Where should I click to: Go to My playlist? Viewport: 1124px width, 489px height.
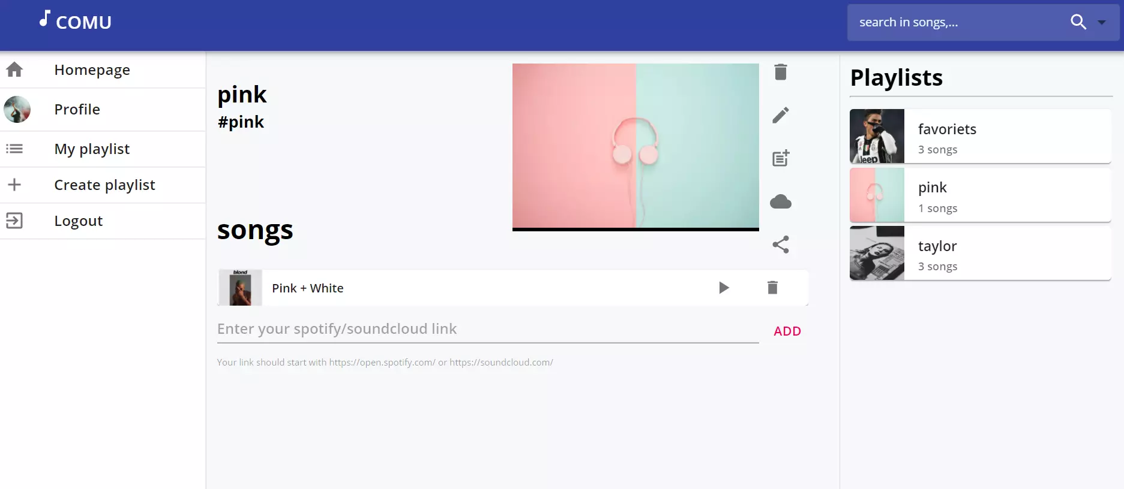(103, 149)
